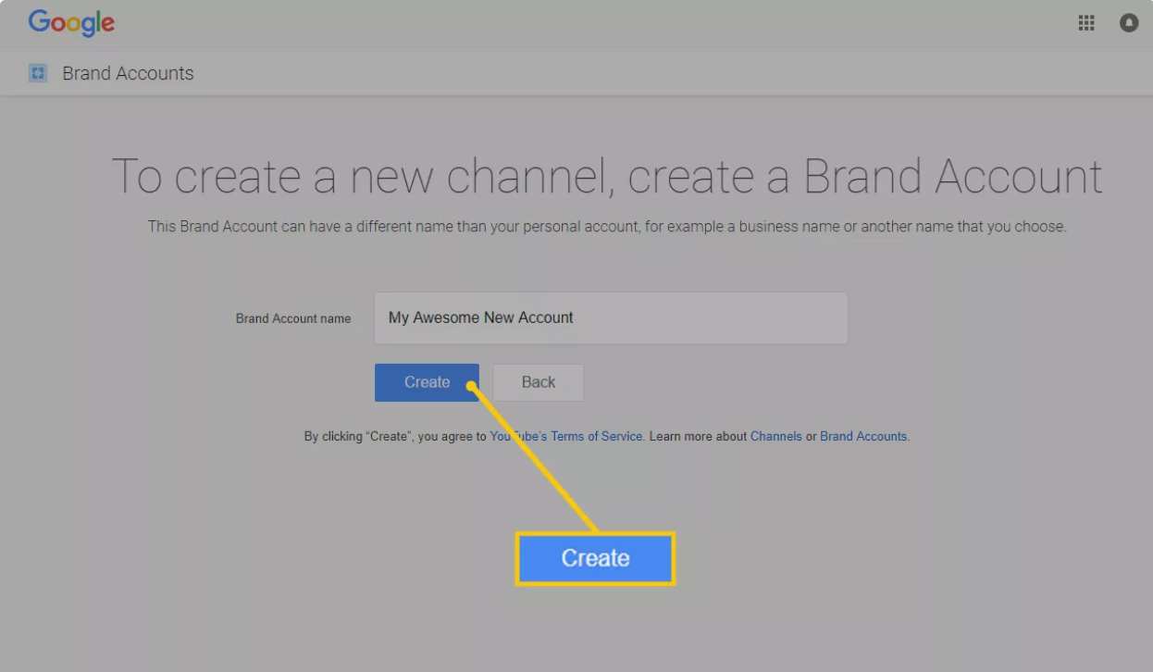1153x672 pixels.
Task: Focus the Brand Account name text field
Action: pyautogui.click(x=611, y=318)
